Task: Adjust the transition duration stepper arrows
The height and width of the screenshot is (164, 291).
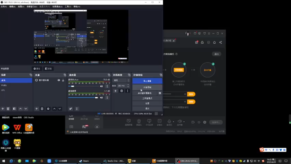Action: point(128,86)
